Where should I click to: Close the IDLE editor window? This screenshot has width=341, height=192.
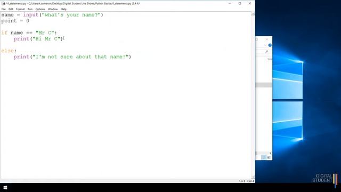click(250, 4)
